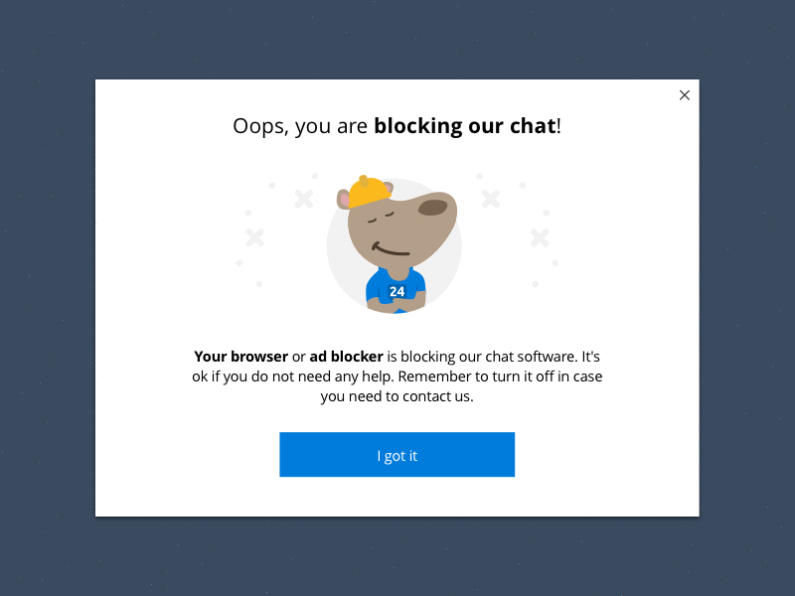
Task: Click the bold text ad blocker
Action: pyautogui.click(x=346, y=356)
